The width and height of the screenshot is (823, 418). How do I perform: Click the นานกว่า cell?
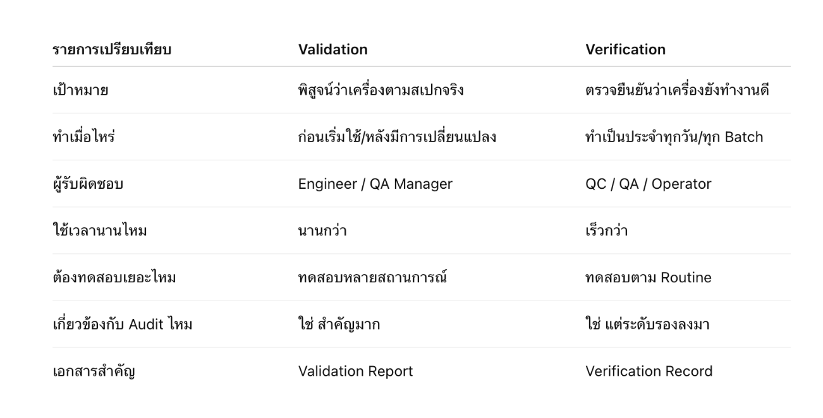[x=322, y=231]
